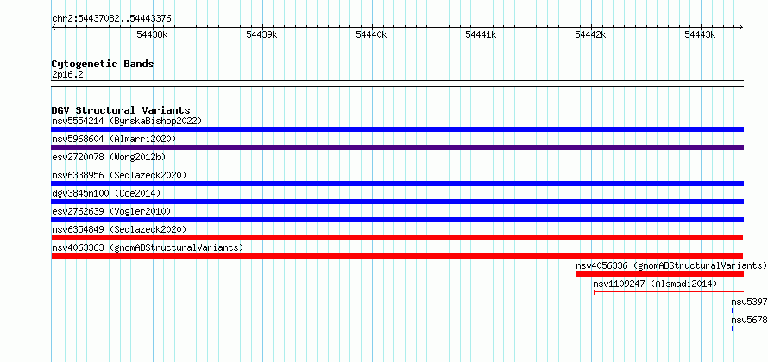Viewport: 768px width, 362px height.
Task: Open the esv2720078 (Wong2012b) label
Action: point(109,157)
